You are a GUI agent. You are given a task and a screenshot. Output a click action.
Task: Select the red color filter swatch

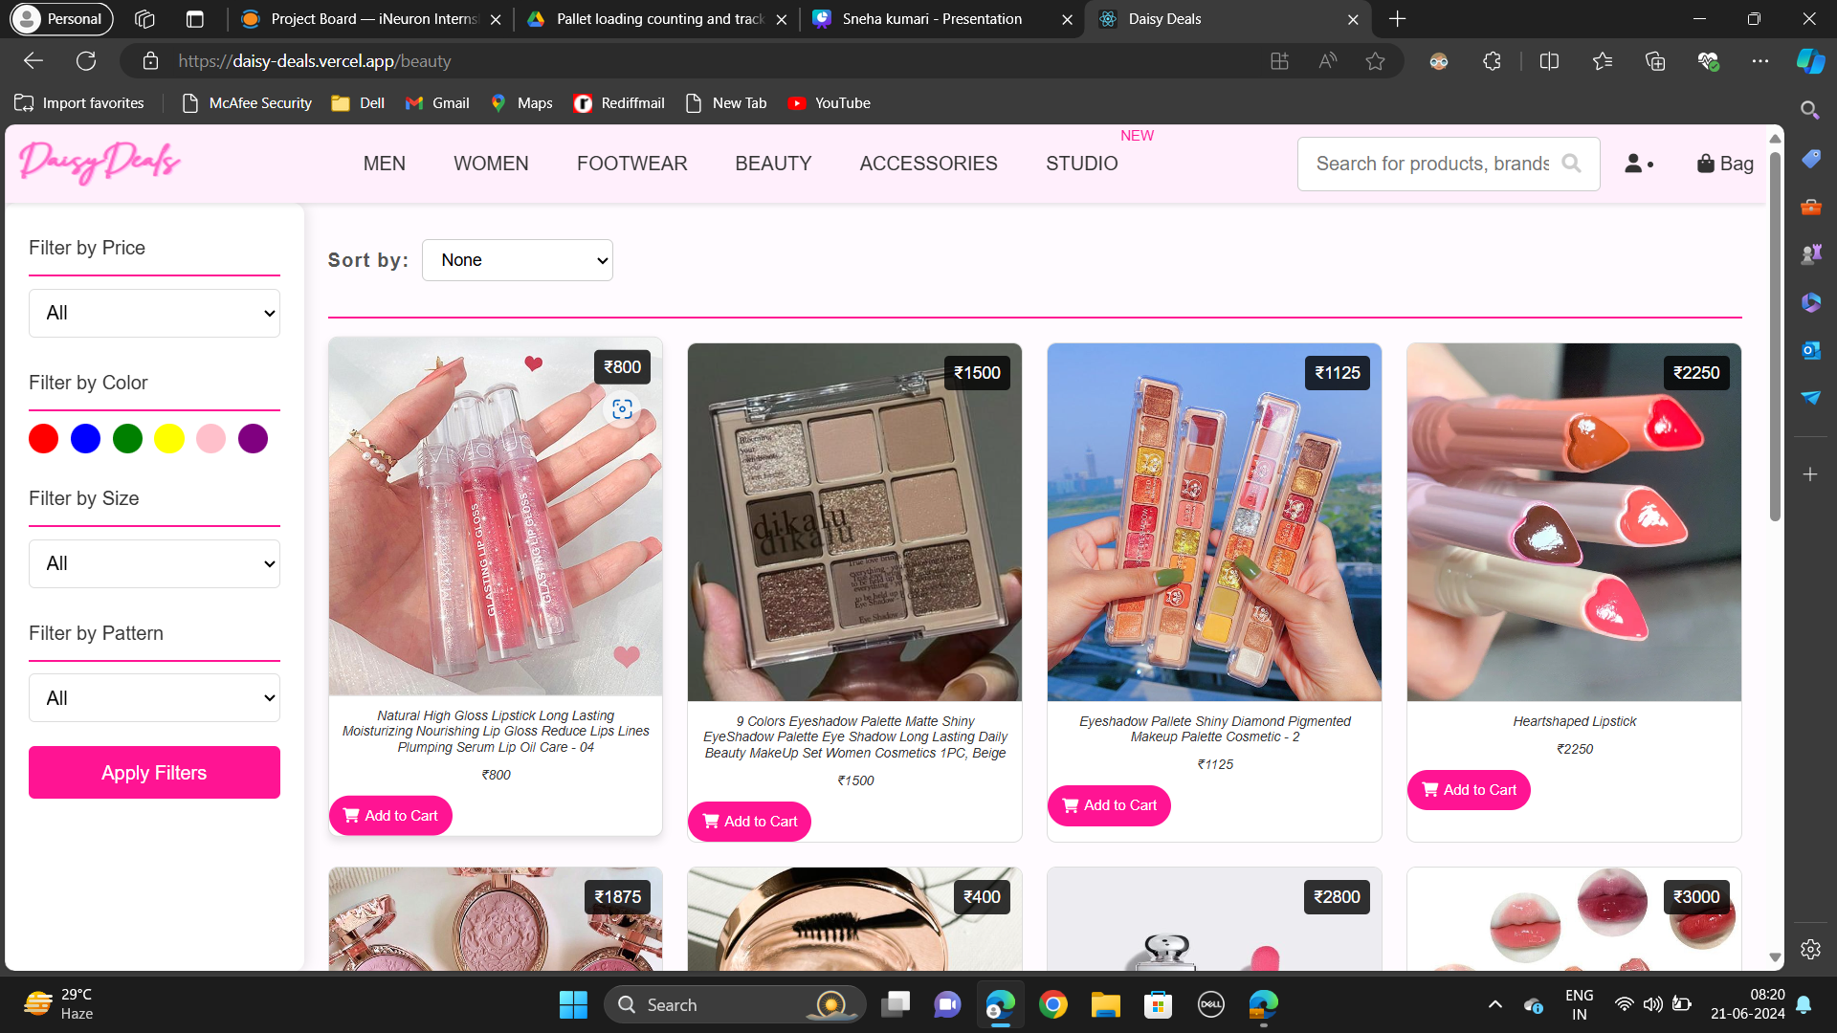(x=43, y=439)
